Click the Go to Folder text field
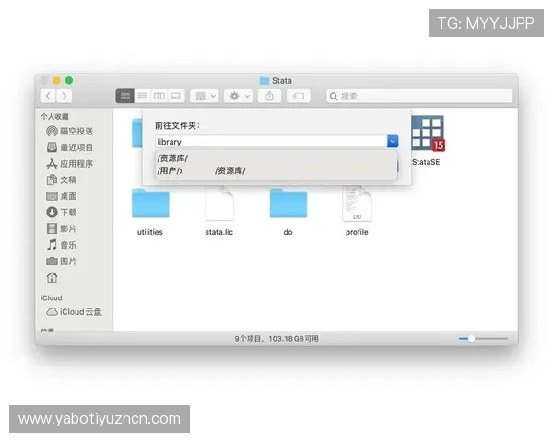This screenshot has width=553, height=442. pos(271,142)
